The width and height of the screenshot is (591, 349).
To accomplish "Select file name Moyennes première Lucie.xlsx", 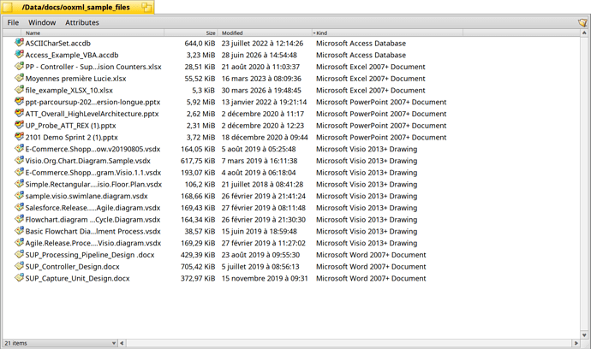I will tap(75, 79).
